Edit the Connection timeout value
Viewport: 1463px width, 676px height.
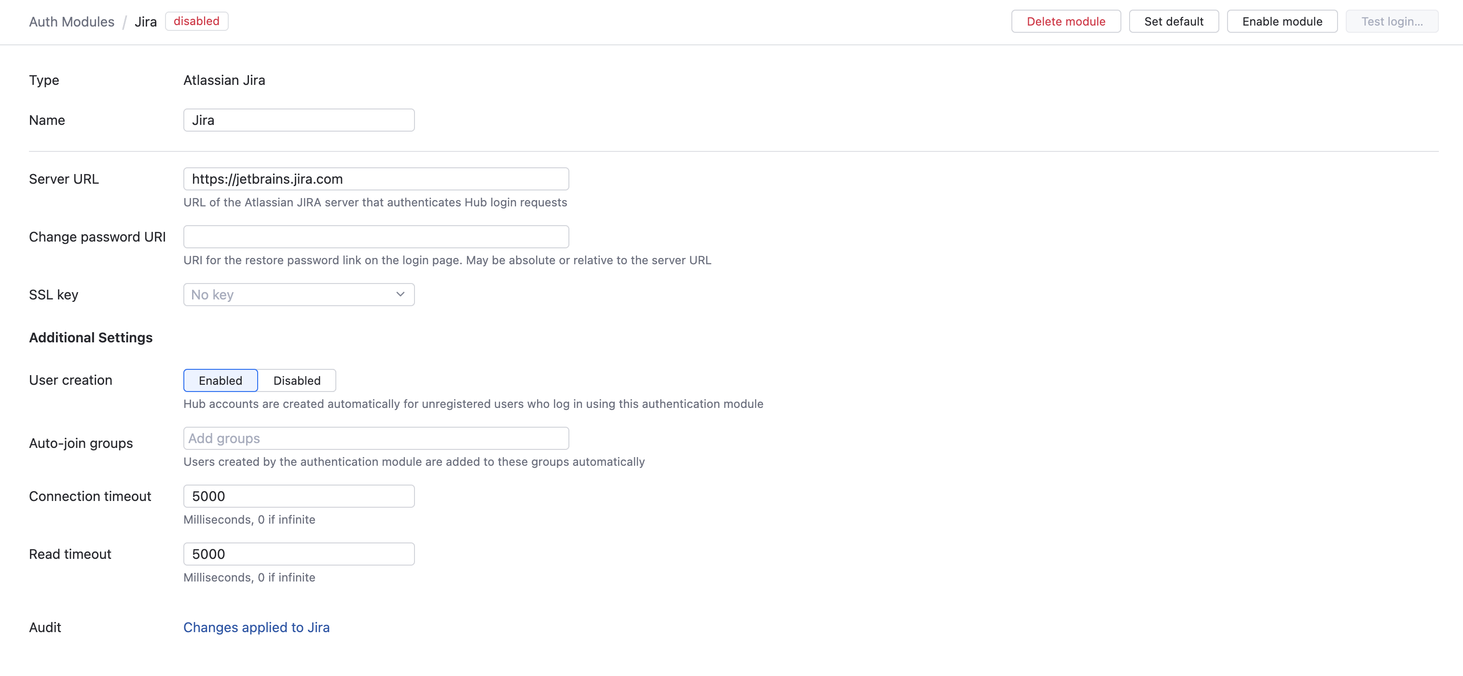pyautogui.click(x=298, y=496)
